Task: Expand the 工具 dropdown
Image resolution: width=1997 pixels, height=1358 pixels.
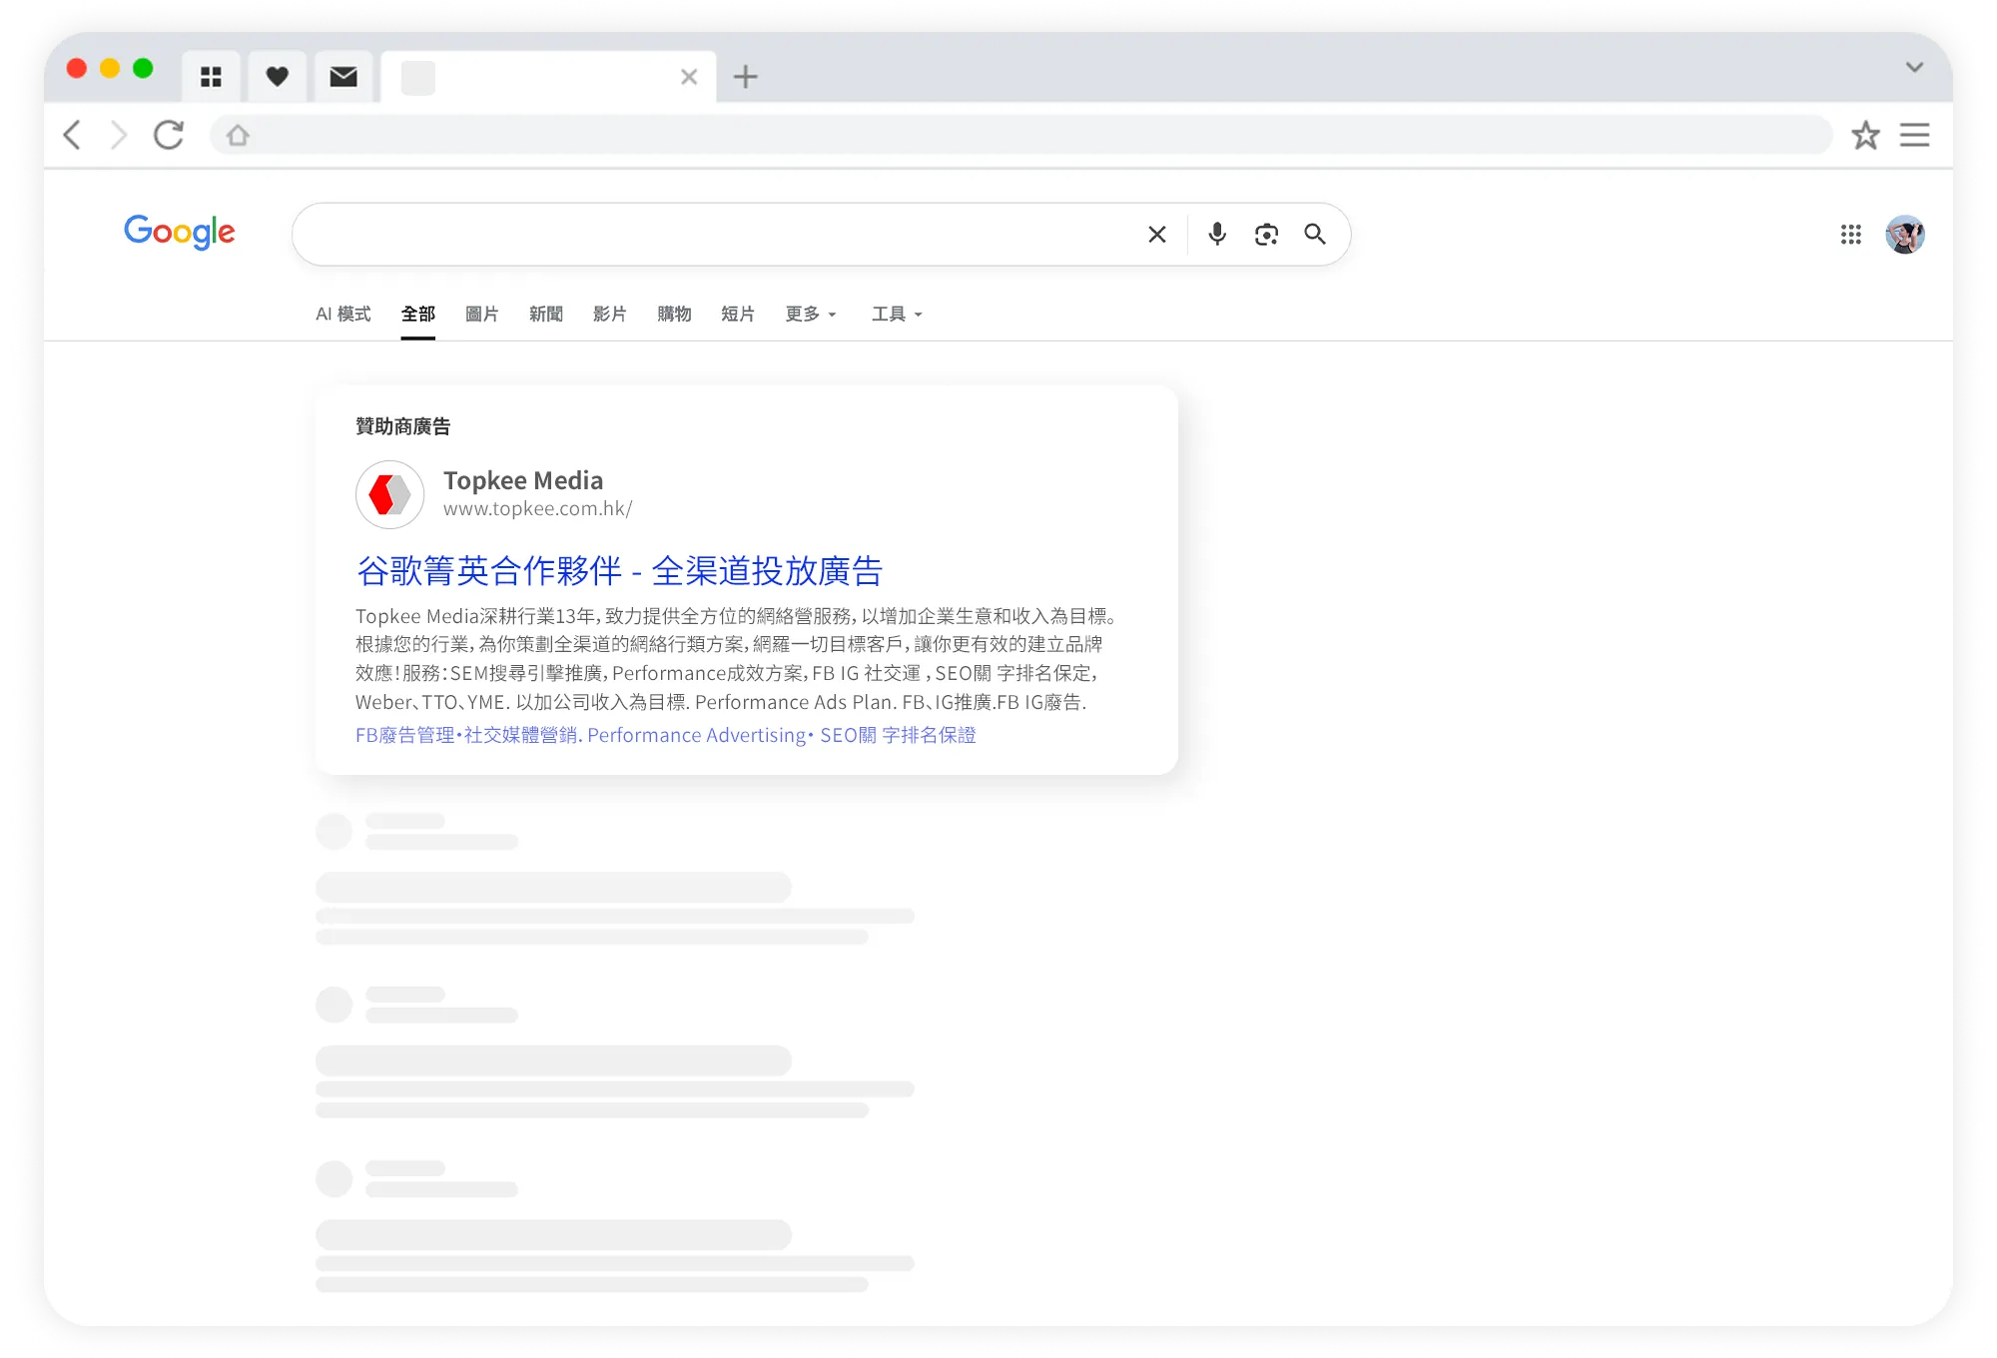Action: tap(896, 314)
